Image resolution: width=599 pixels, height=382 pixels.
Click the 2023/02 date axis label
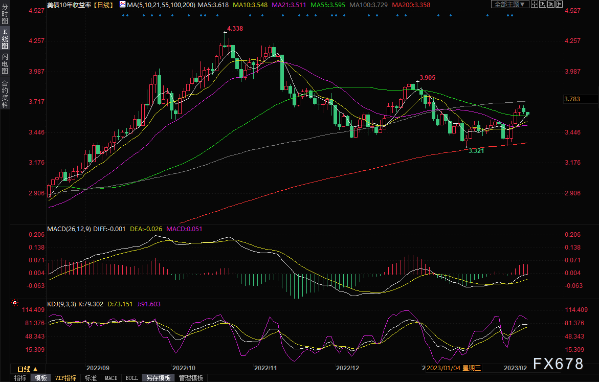515,368
